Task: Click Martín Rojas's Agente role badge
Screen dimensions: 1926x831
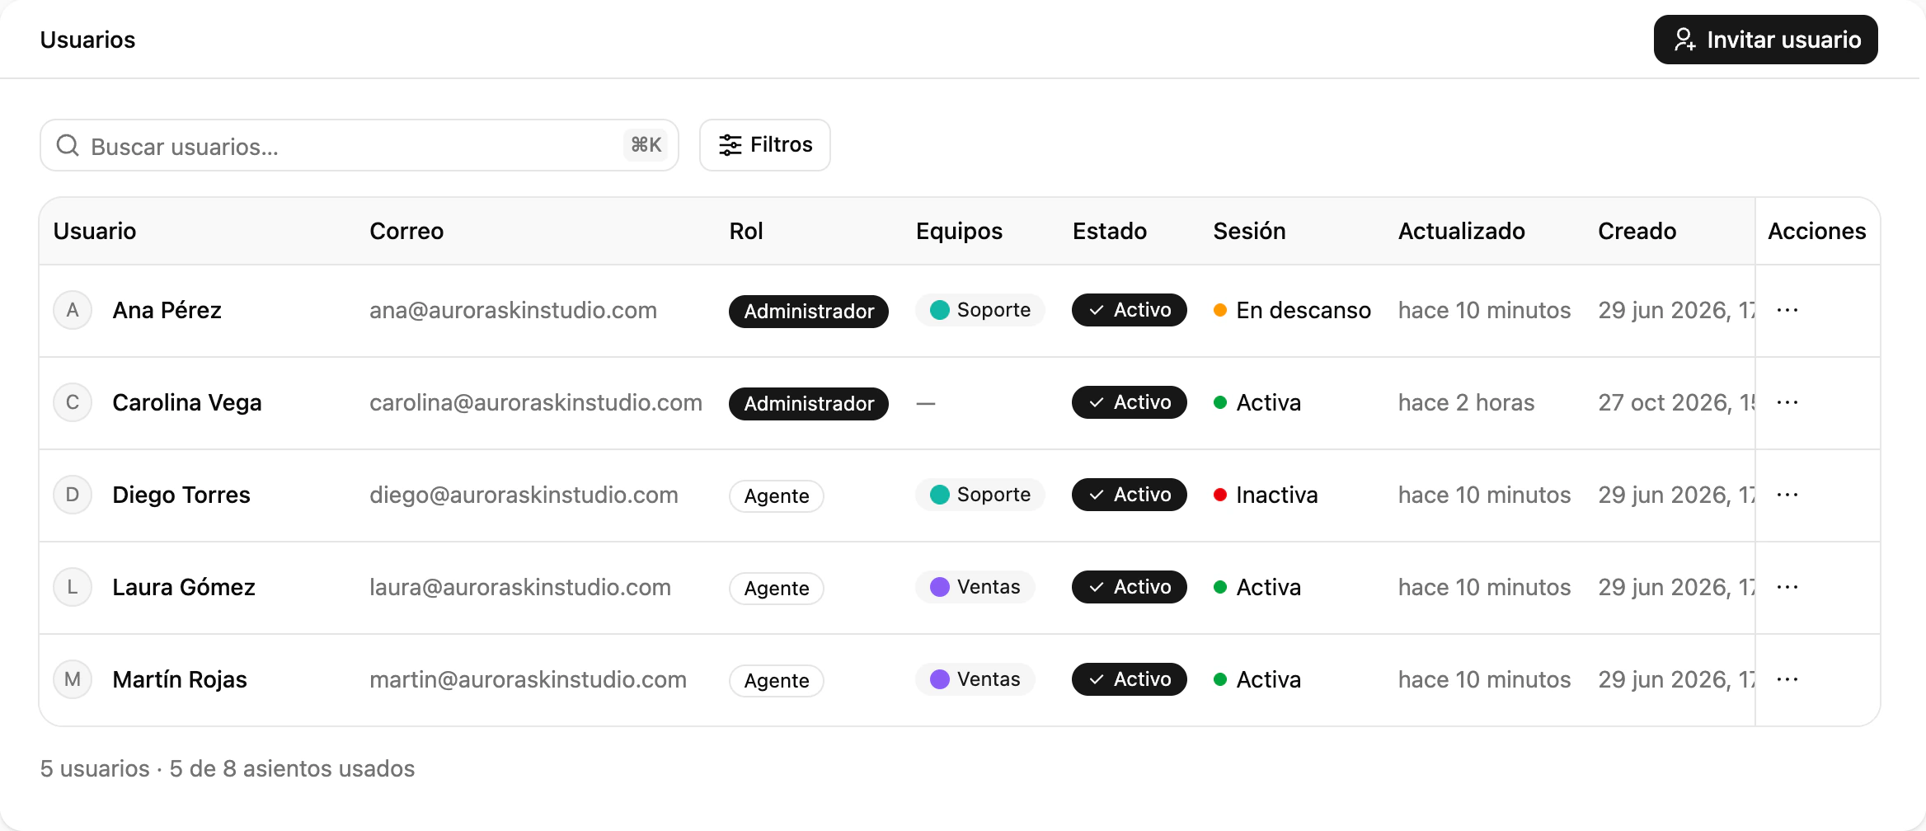Action: pyautogui.click(x=777, y=680)
